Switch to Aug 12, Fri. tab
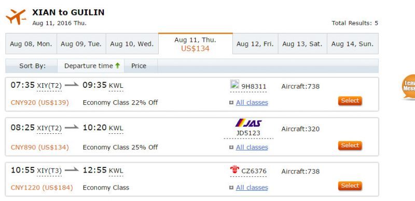This screenshot has width=415, height=201. click(255, 44)
